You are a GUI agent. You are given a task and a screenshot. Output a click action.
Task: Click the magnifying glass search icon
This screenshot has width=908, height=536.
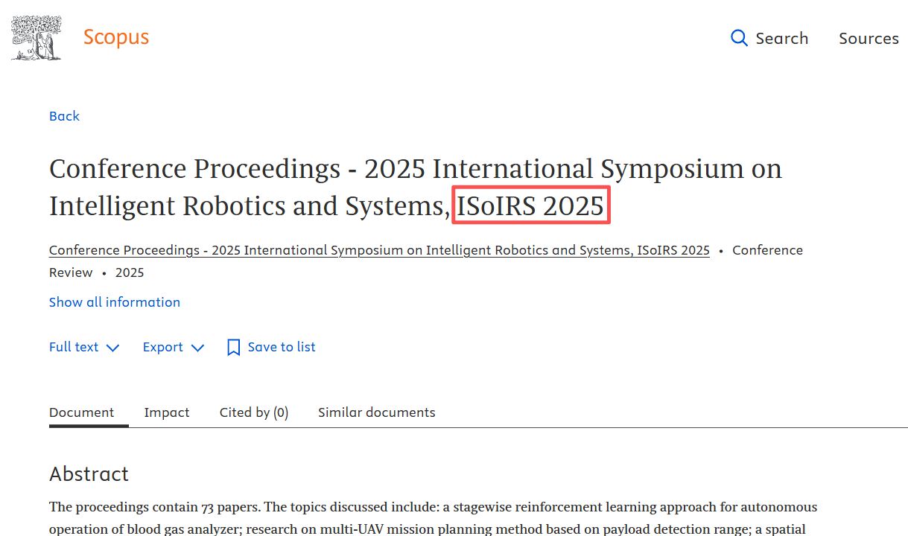tap(739, 38)
